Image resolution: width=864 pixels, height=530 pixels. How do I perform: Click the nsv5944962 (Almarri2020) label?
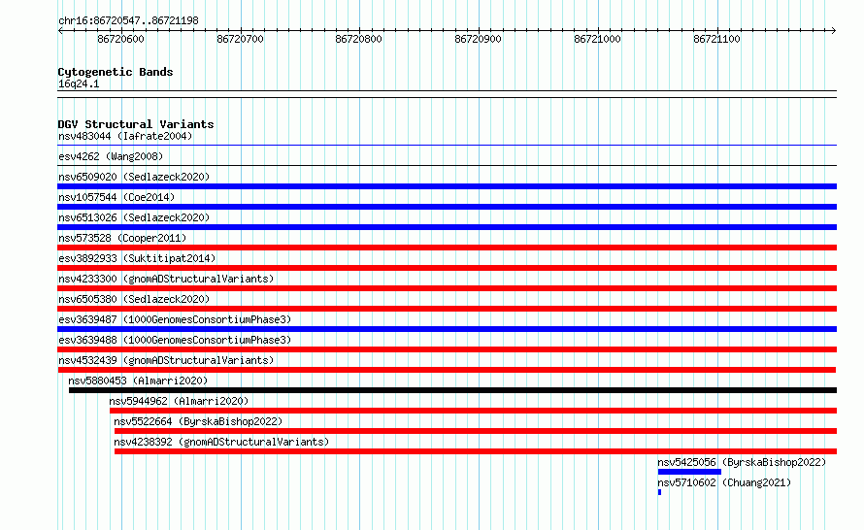(179, 401)
